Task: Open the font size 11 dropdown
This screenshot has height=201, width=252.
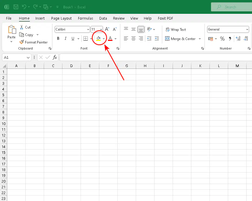Action: pyautogui.click(x=101, y=29)
